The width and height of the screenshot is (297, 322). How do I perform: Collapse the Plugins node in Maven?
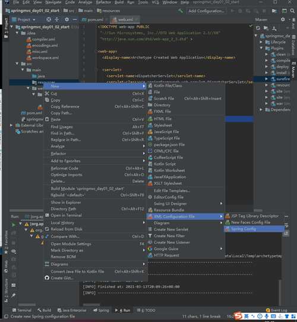point(261,48)
